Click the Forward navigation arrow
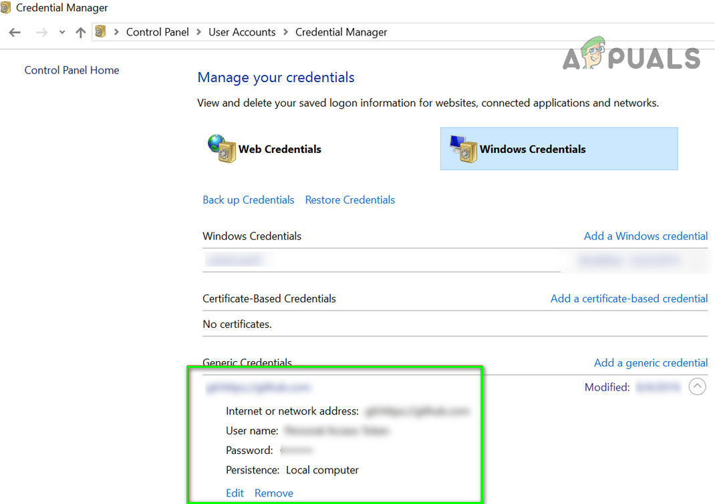The image size is (715, 504). point(41,32)
